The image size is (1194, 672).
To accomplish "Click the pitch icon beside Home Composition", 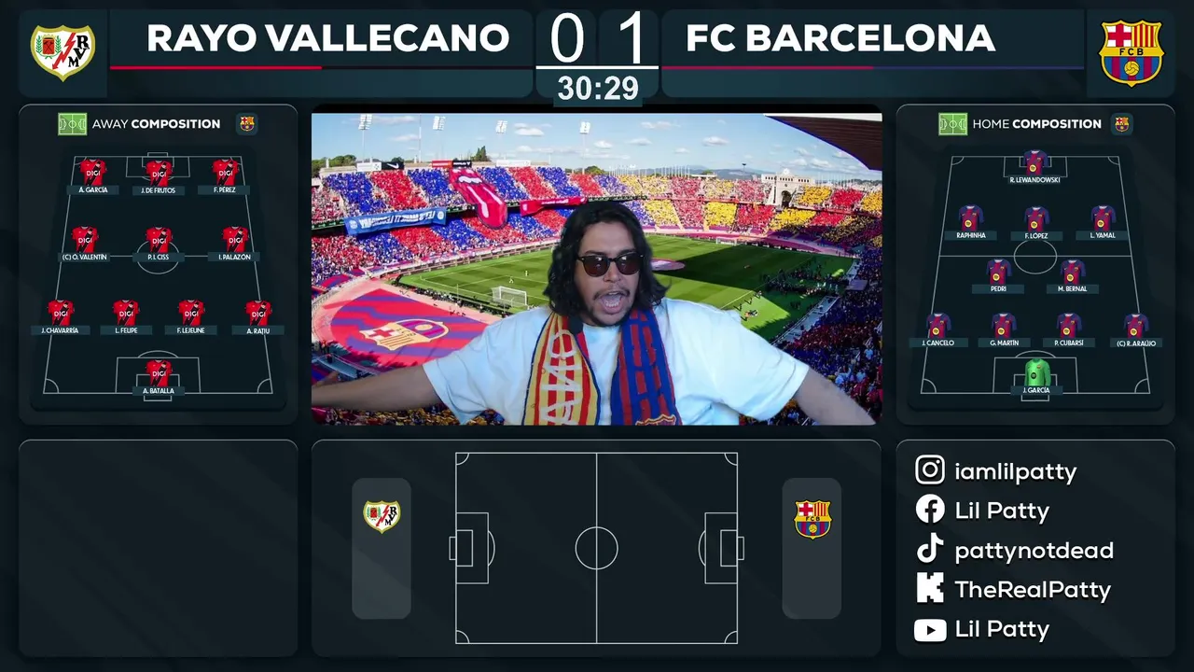I will (952, 123).
